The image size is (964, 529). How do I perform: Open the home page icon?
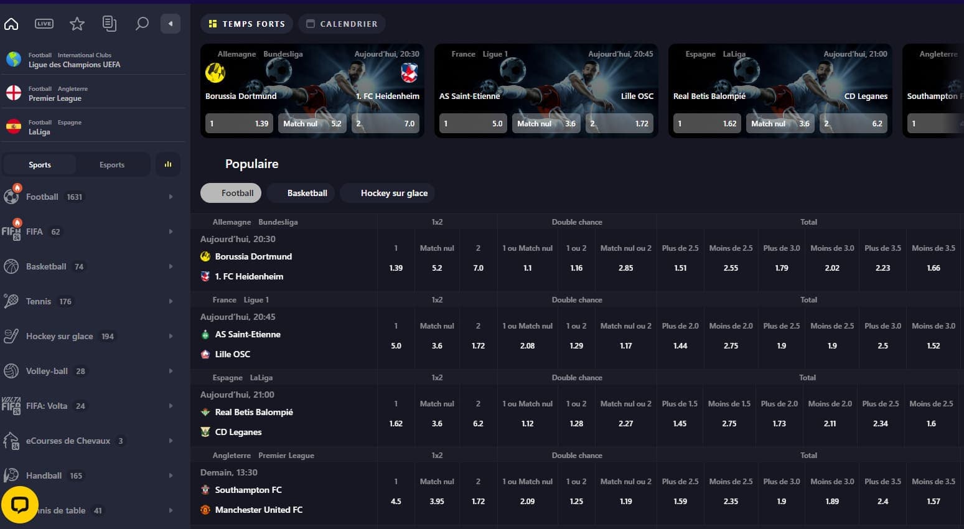pos(11,24)
